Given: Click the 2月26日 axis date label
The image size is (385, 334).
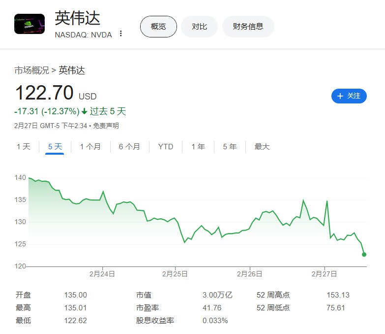Looking at the screenshot, I should (249, 274).
